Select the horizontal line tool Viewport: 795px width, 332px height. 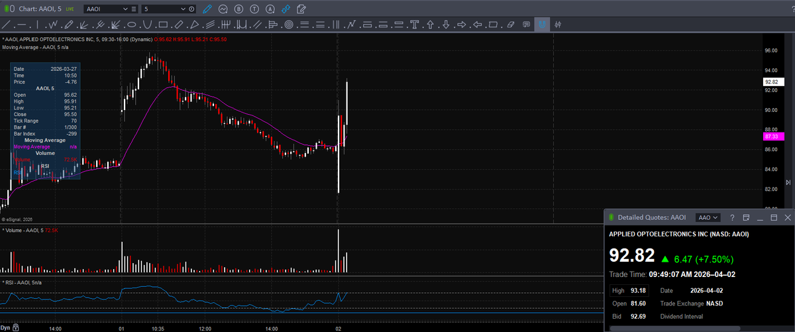tap(22, 25)
